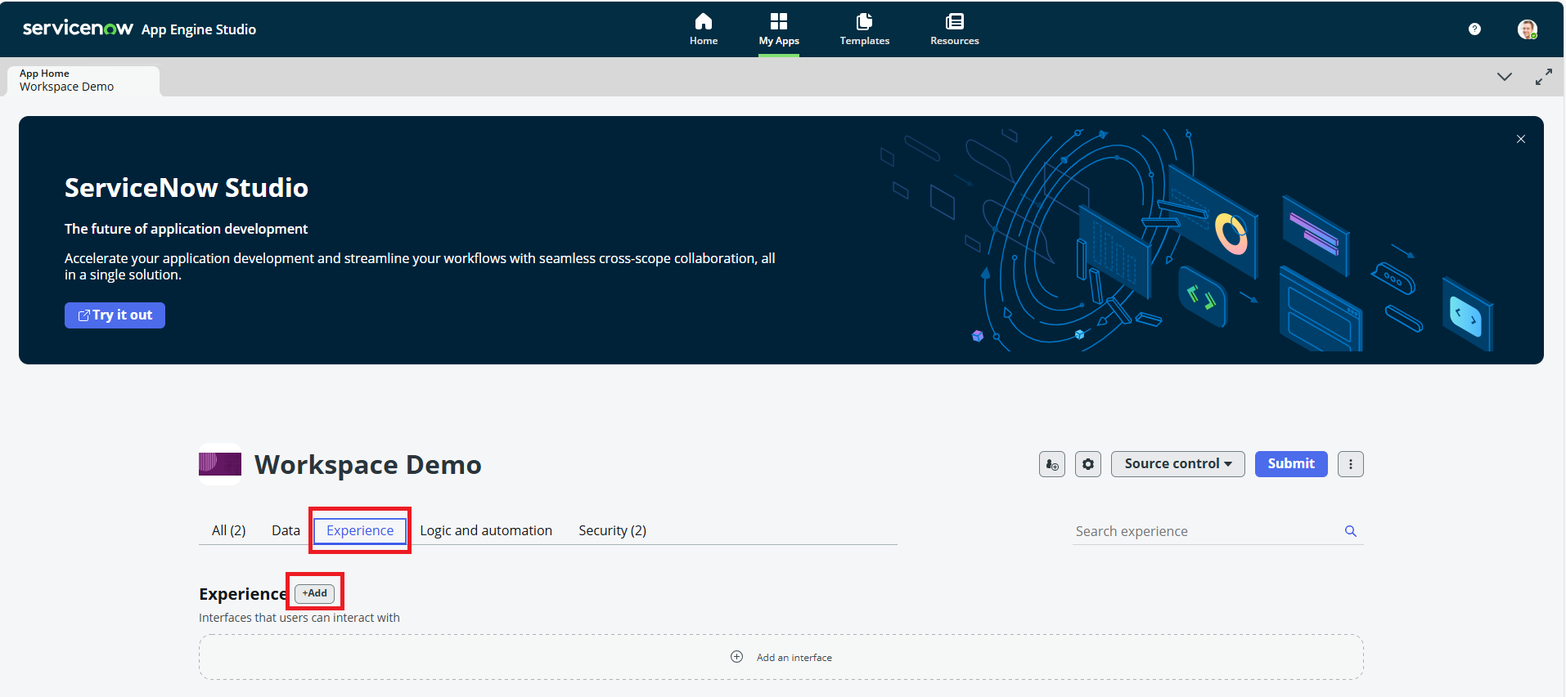Open the Resources section
Image resolution: width=1566 pixels, height=697 pixels.
coord(954,29)
